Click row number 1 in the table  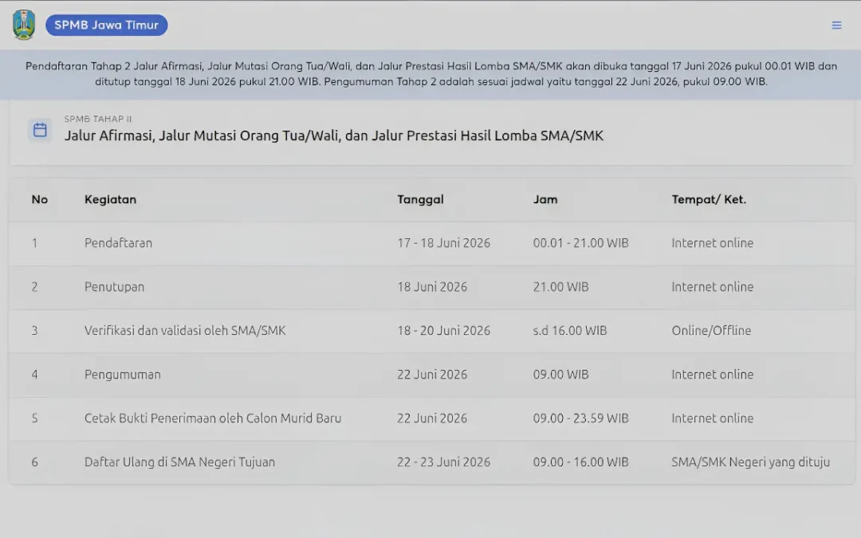pyautogui.click(x=34, y=242)
